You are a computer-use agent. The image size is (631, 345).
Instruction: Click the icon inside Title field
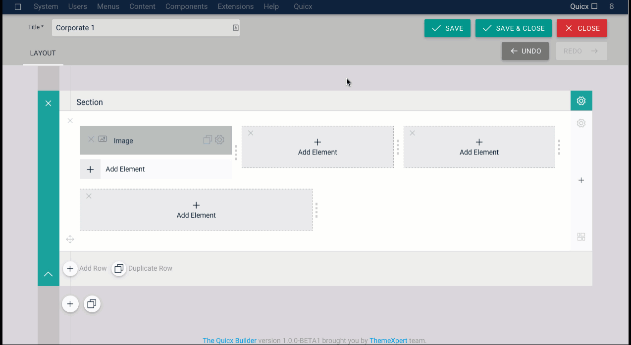tap(235, 28)
